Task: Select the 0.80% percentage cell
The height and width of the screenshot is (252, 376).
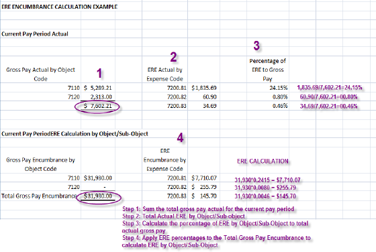Action: [280, 97]
